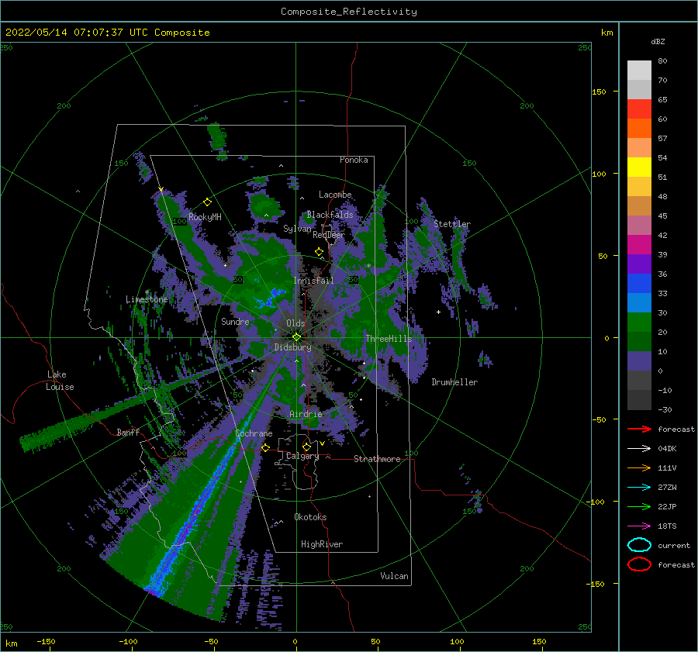Select the white 04DK arrow legend icon
The image size is (698, 652).
639,448
